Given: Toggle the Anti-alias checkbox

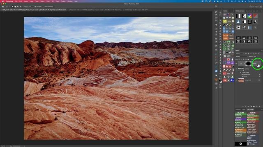Looking at the screenshot, I should (35, 7).
